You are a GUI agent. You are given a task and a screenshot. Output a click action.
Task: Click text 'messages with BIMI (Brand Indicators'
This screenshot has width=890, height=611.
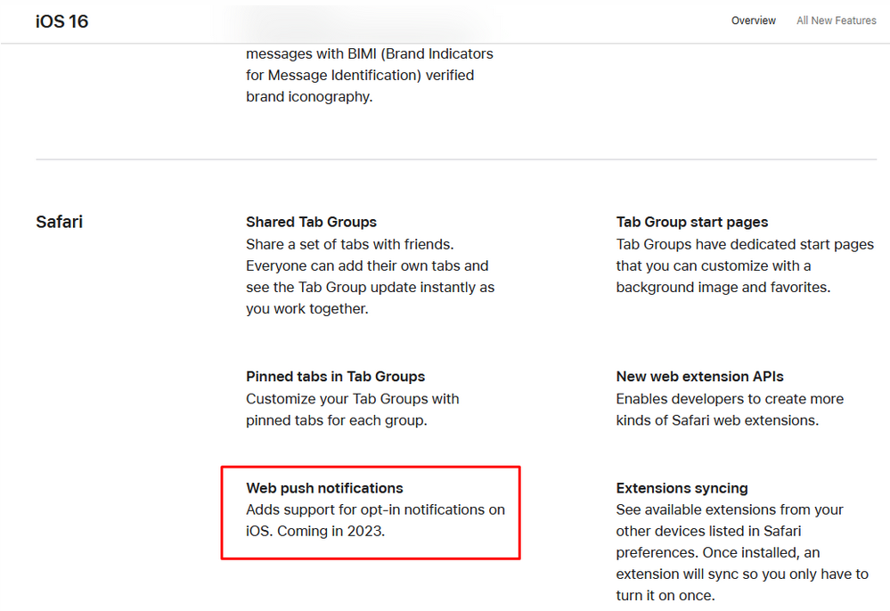pos(370,54)
